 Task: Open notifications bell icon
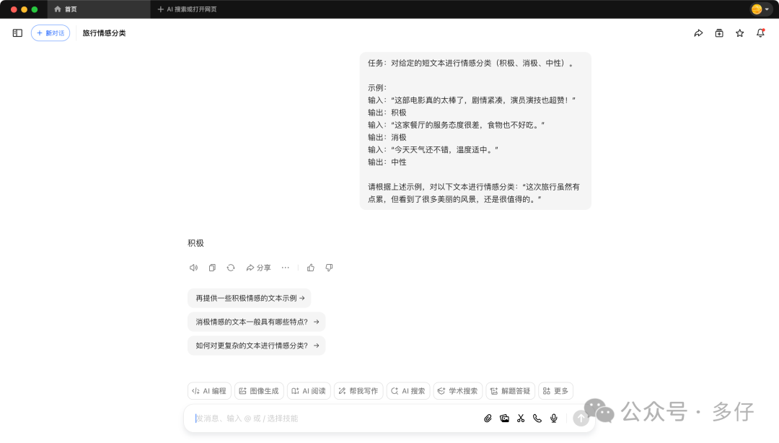pos(761,33)
